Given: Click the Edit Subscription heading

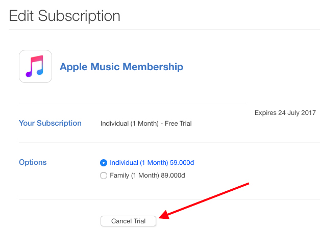Looking at the screenshot, I should click(64, 16).
